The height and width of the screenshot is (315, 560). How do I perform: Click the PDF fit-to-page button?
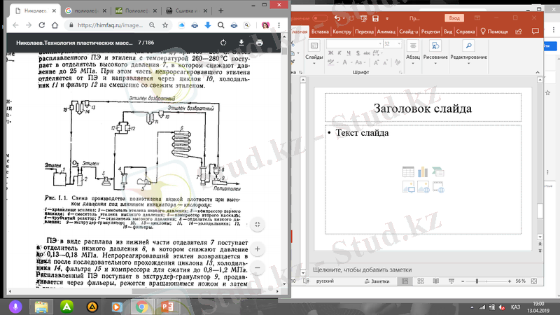point(258,223)
